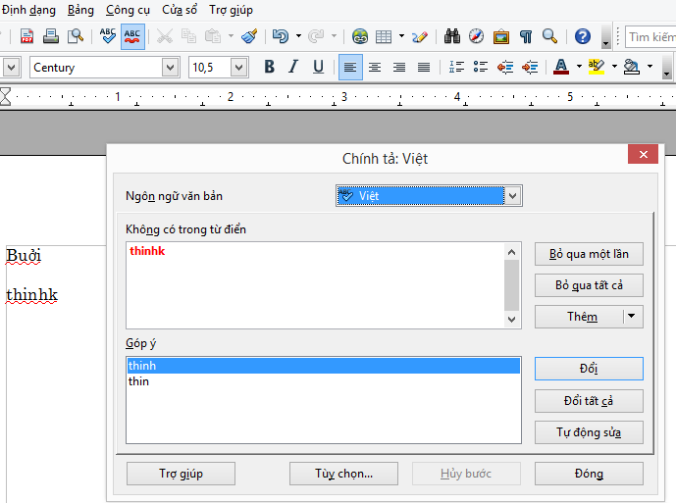Open LibreOffice Help question mark

[583, 36]
